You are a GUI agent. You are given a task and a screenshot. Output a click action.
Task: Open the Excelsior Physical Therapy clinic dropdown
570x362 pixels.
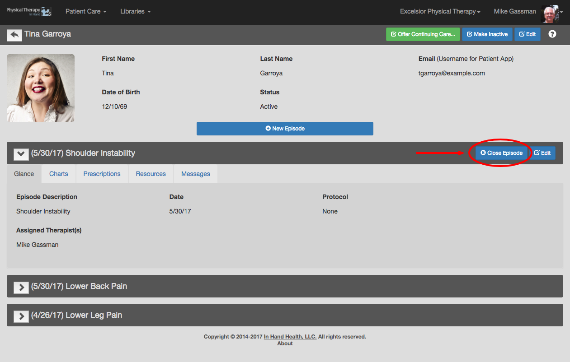[440, 11]
